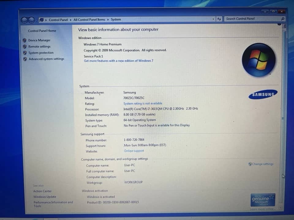Click Change settings link

point(263,164)
